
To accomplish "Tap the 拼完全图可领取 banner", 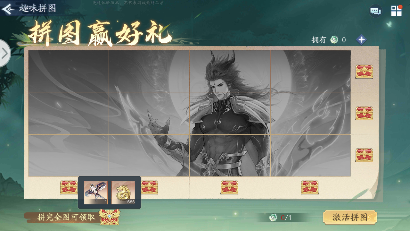I will (66, 217).
